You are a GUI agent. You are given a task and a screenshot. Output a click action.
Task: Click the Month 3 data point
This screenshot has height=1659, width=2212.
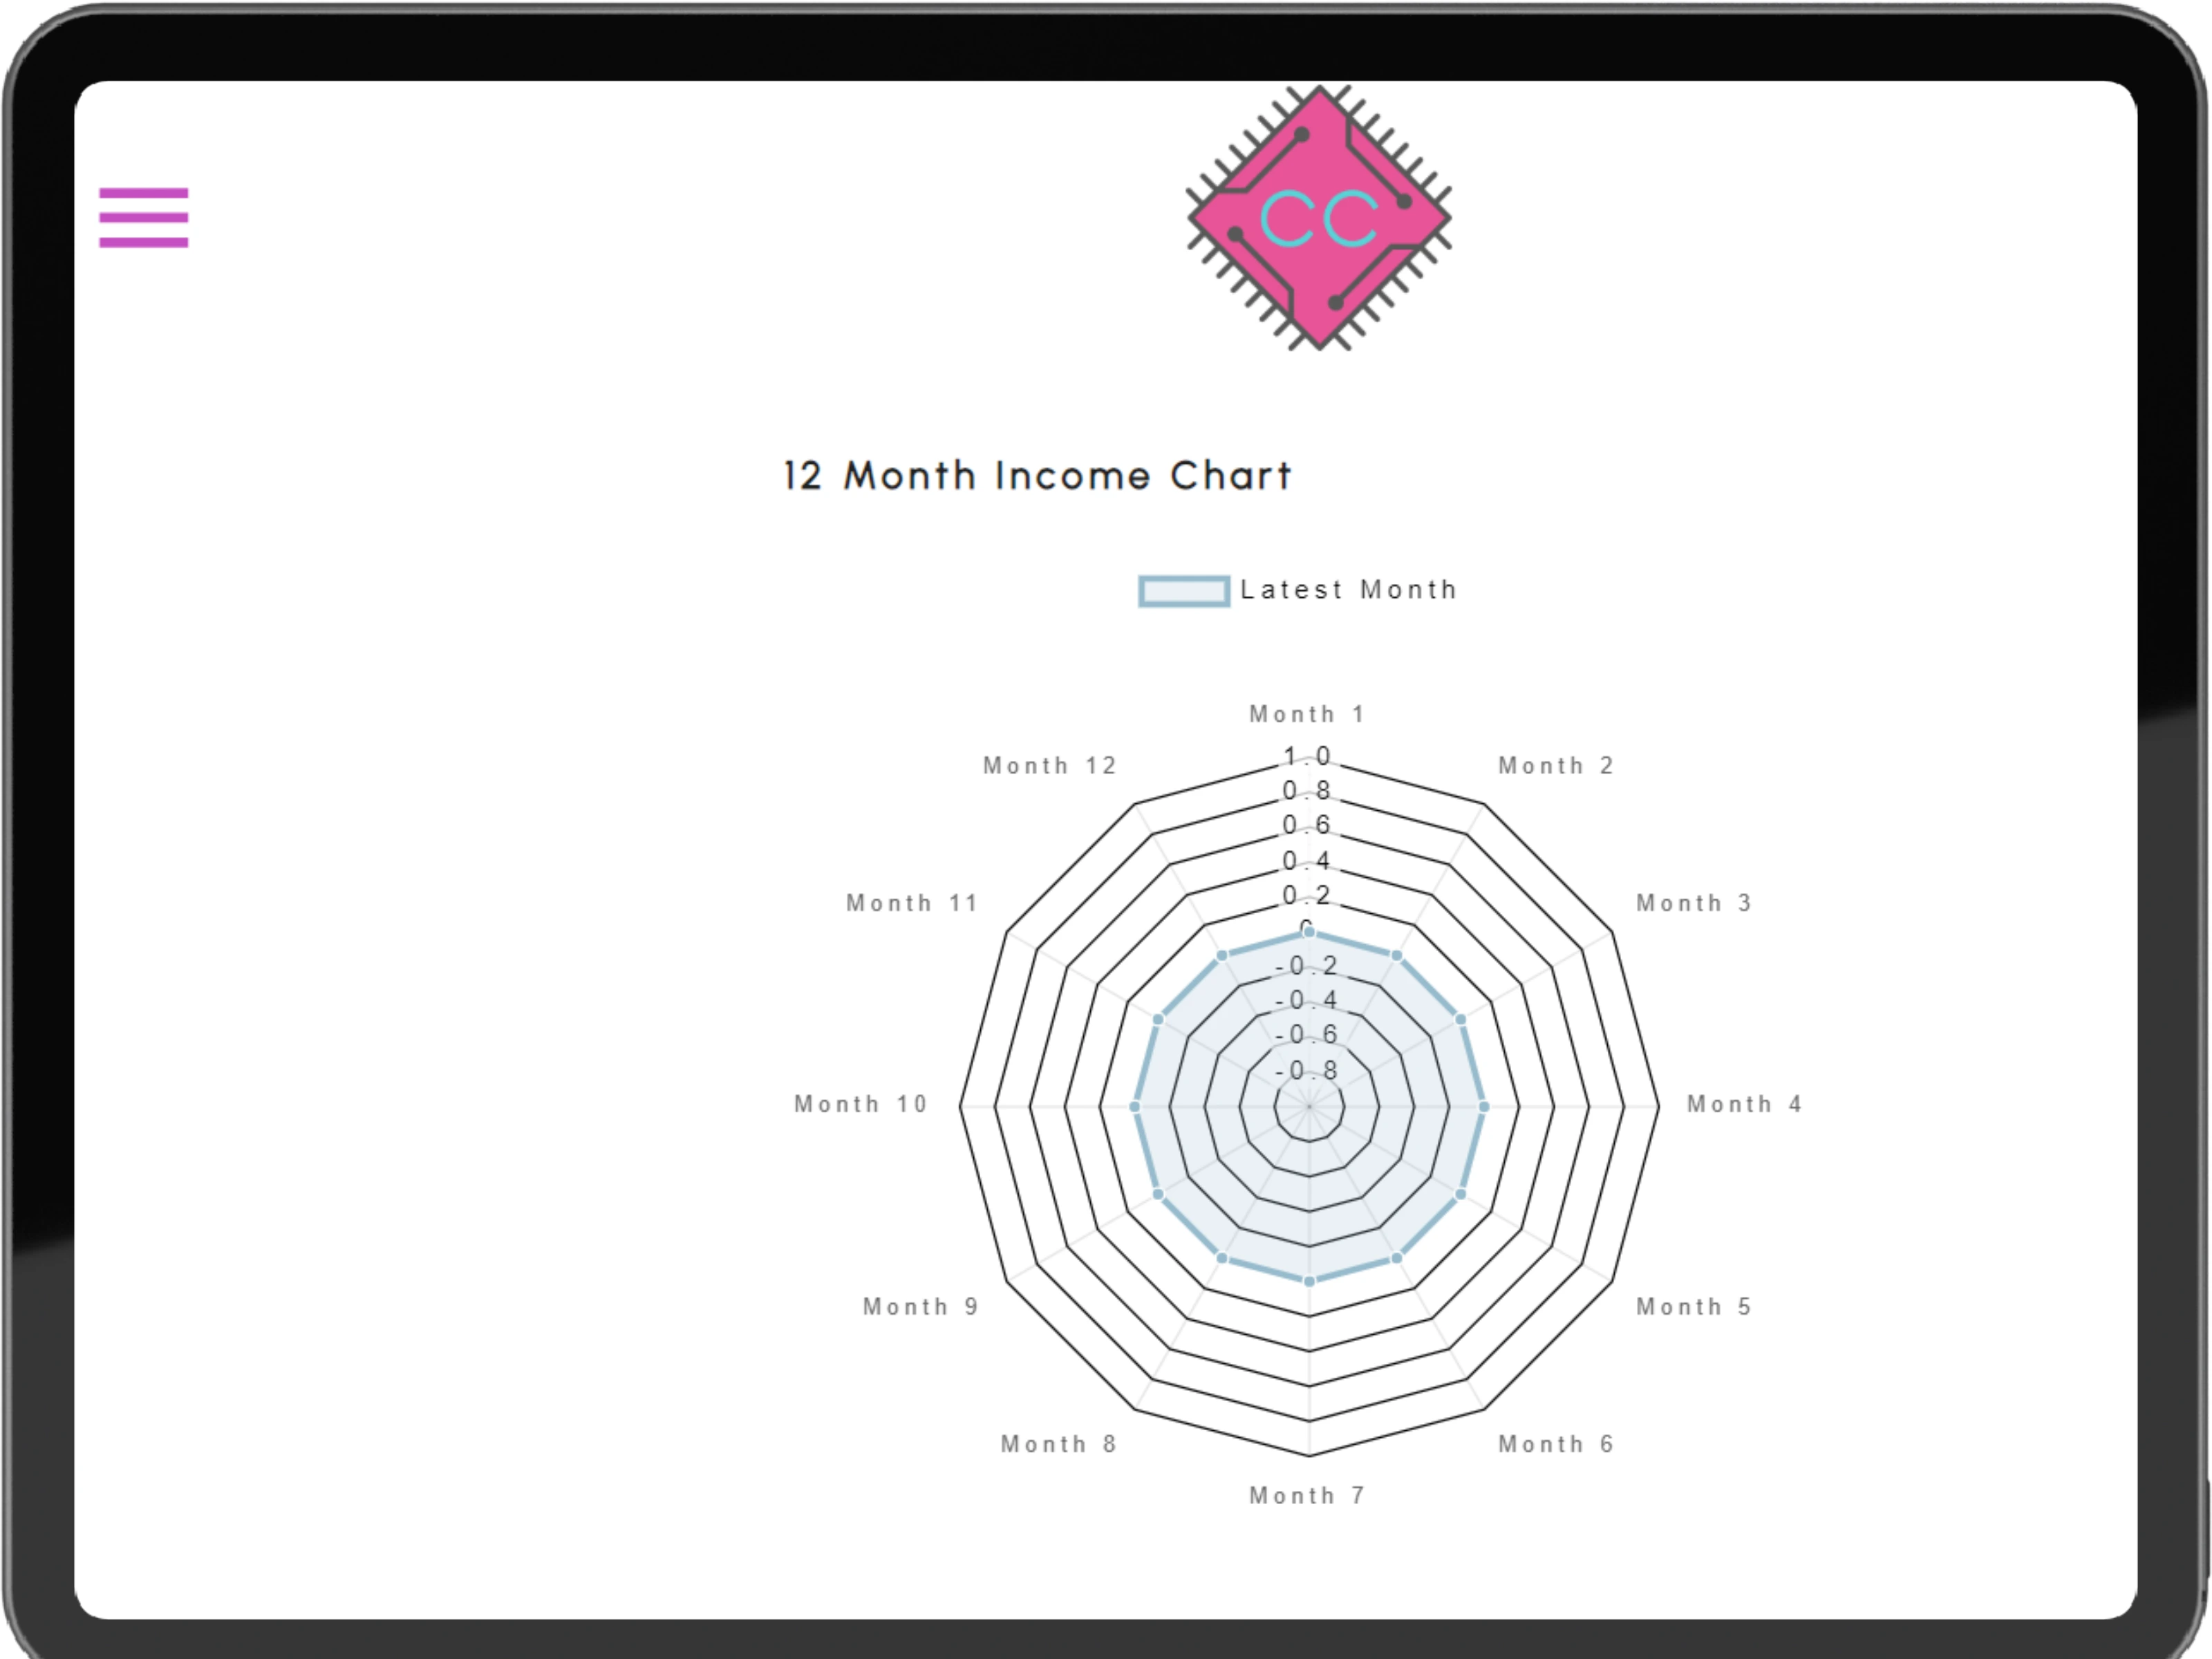[x=1460, y=1019]
